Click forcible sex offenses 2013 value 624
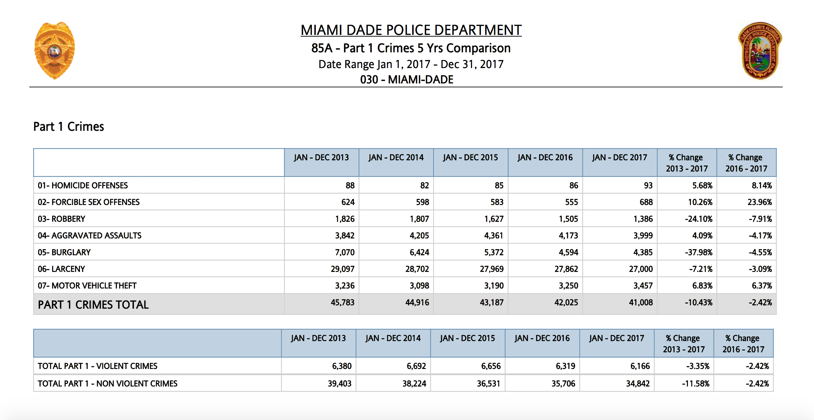The width and height of the screenshot is (814, 420). 348,202
